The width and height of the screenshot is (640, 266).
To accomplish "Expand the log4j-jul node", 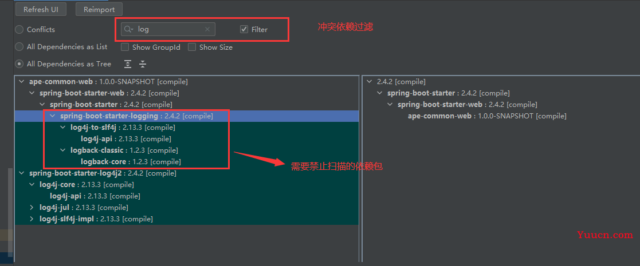I will (x=32, y=208).
